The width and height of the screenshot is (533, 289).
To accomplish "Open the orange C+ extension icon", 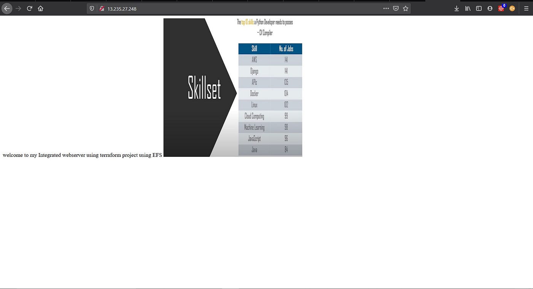I will [x=512, y=8].
